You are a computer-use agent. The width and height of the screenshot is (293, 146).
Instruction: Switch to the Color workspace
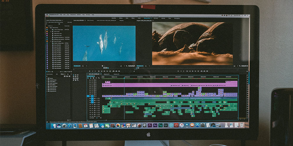tap(127, 18)
